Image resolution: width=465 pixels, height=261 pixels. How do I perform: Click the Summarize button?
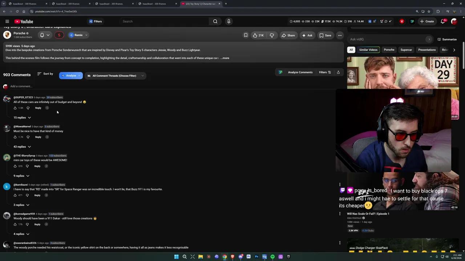447,39
